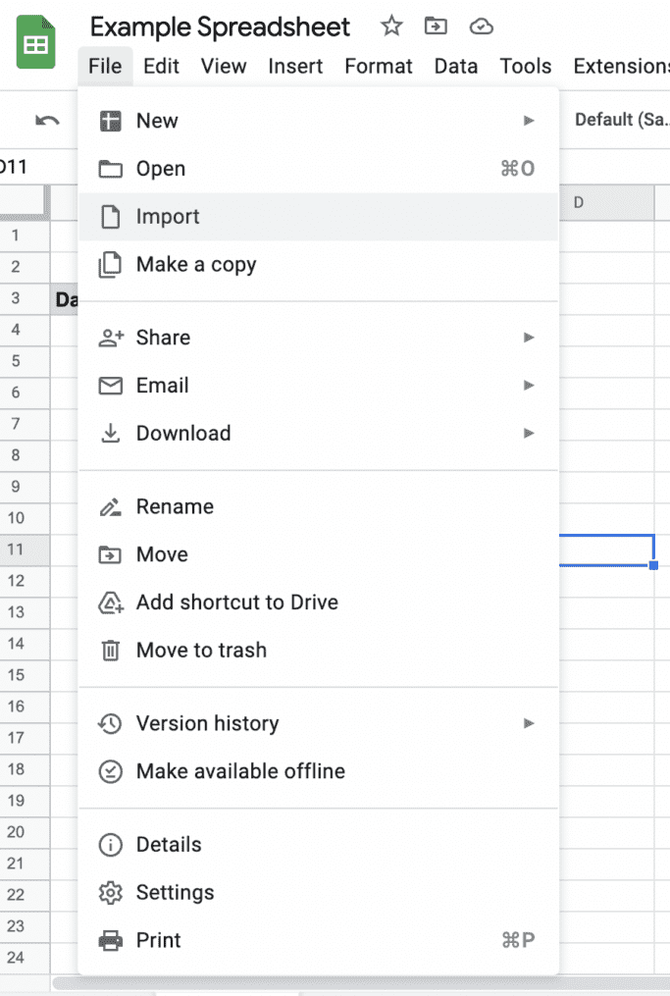Check the cloud document status icon

481,26
